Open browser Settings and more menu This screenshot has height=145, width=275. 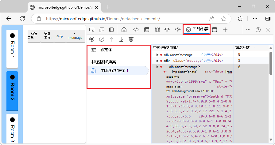(x=255, y=19)
